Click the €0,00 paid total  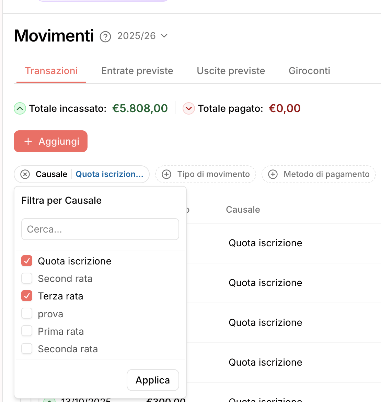click(x=285, y=108)
